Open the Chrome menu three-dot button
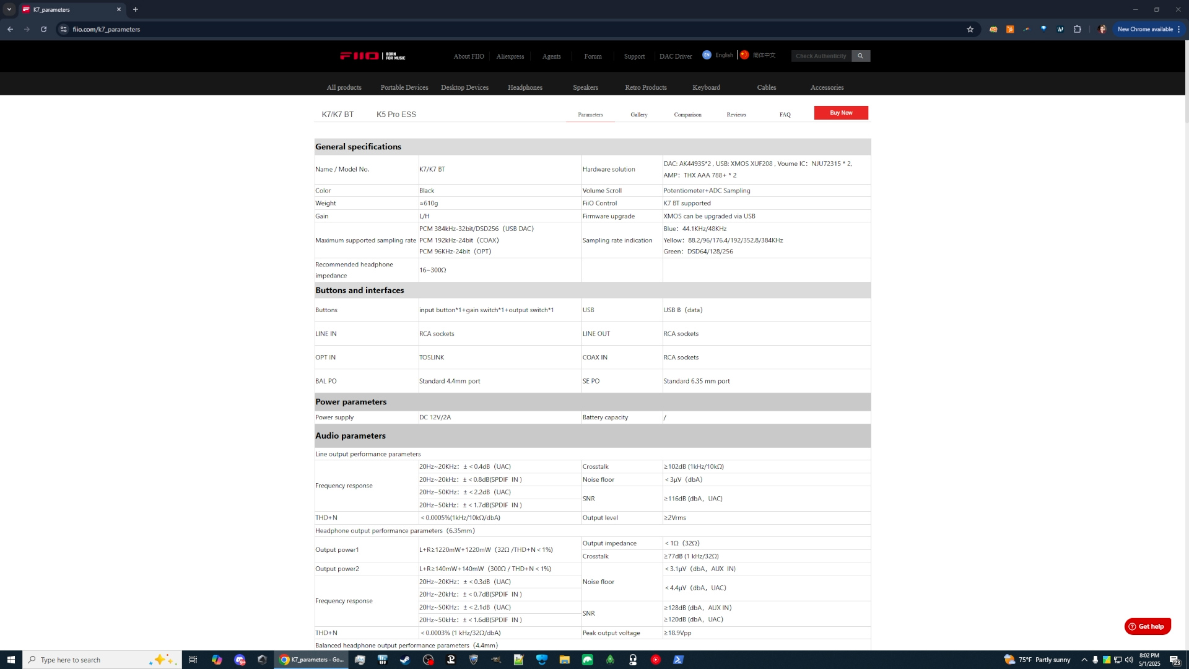Image resolution: width=1189 pixels, height=669 pixels. click(1179, 29)
